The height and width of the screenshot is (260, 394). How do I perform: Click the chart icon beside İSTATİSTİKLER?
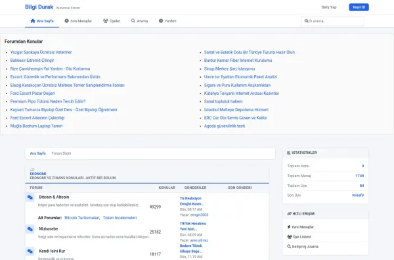[289, 153]
